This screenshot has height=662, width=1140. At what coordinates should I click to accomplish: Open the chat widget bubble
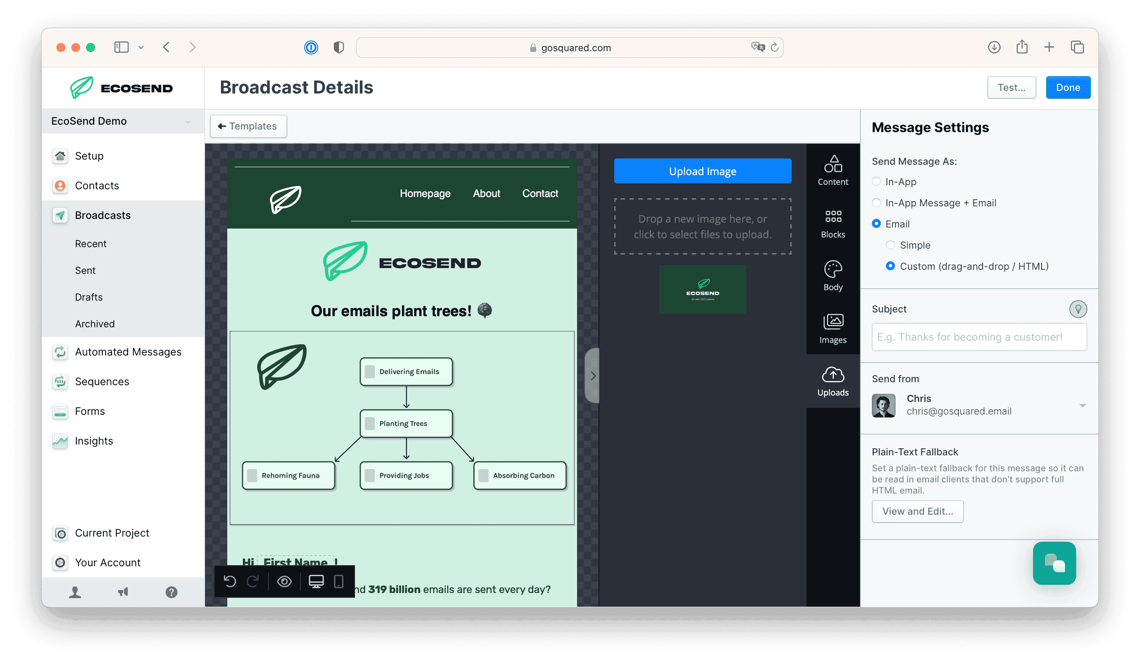click(1054, 563)
